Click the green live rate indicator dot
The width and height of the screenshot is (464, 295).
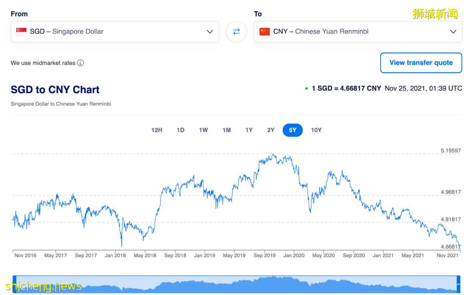pyautogui.click(x=306, y=88)
